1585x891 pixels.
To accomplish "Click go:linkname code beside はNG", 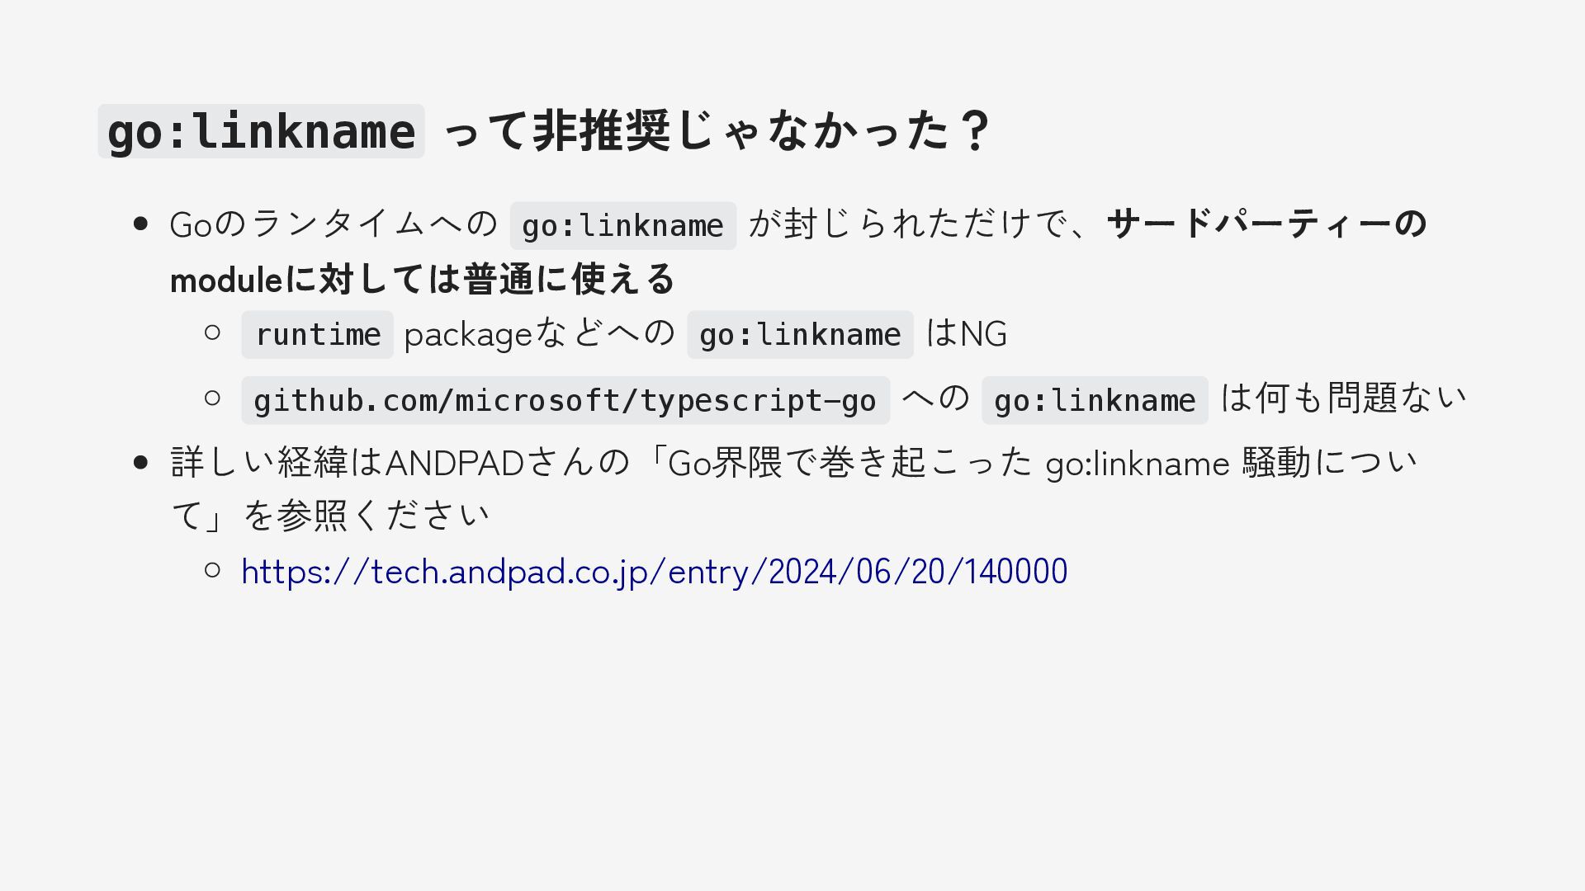I will (x=799, y=335).
